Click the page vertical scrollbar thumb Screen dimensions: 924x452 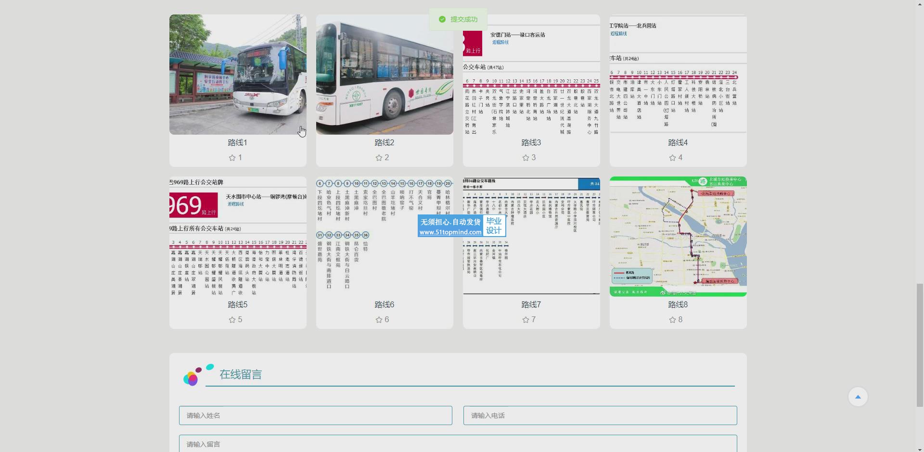[x=920, y=345]
